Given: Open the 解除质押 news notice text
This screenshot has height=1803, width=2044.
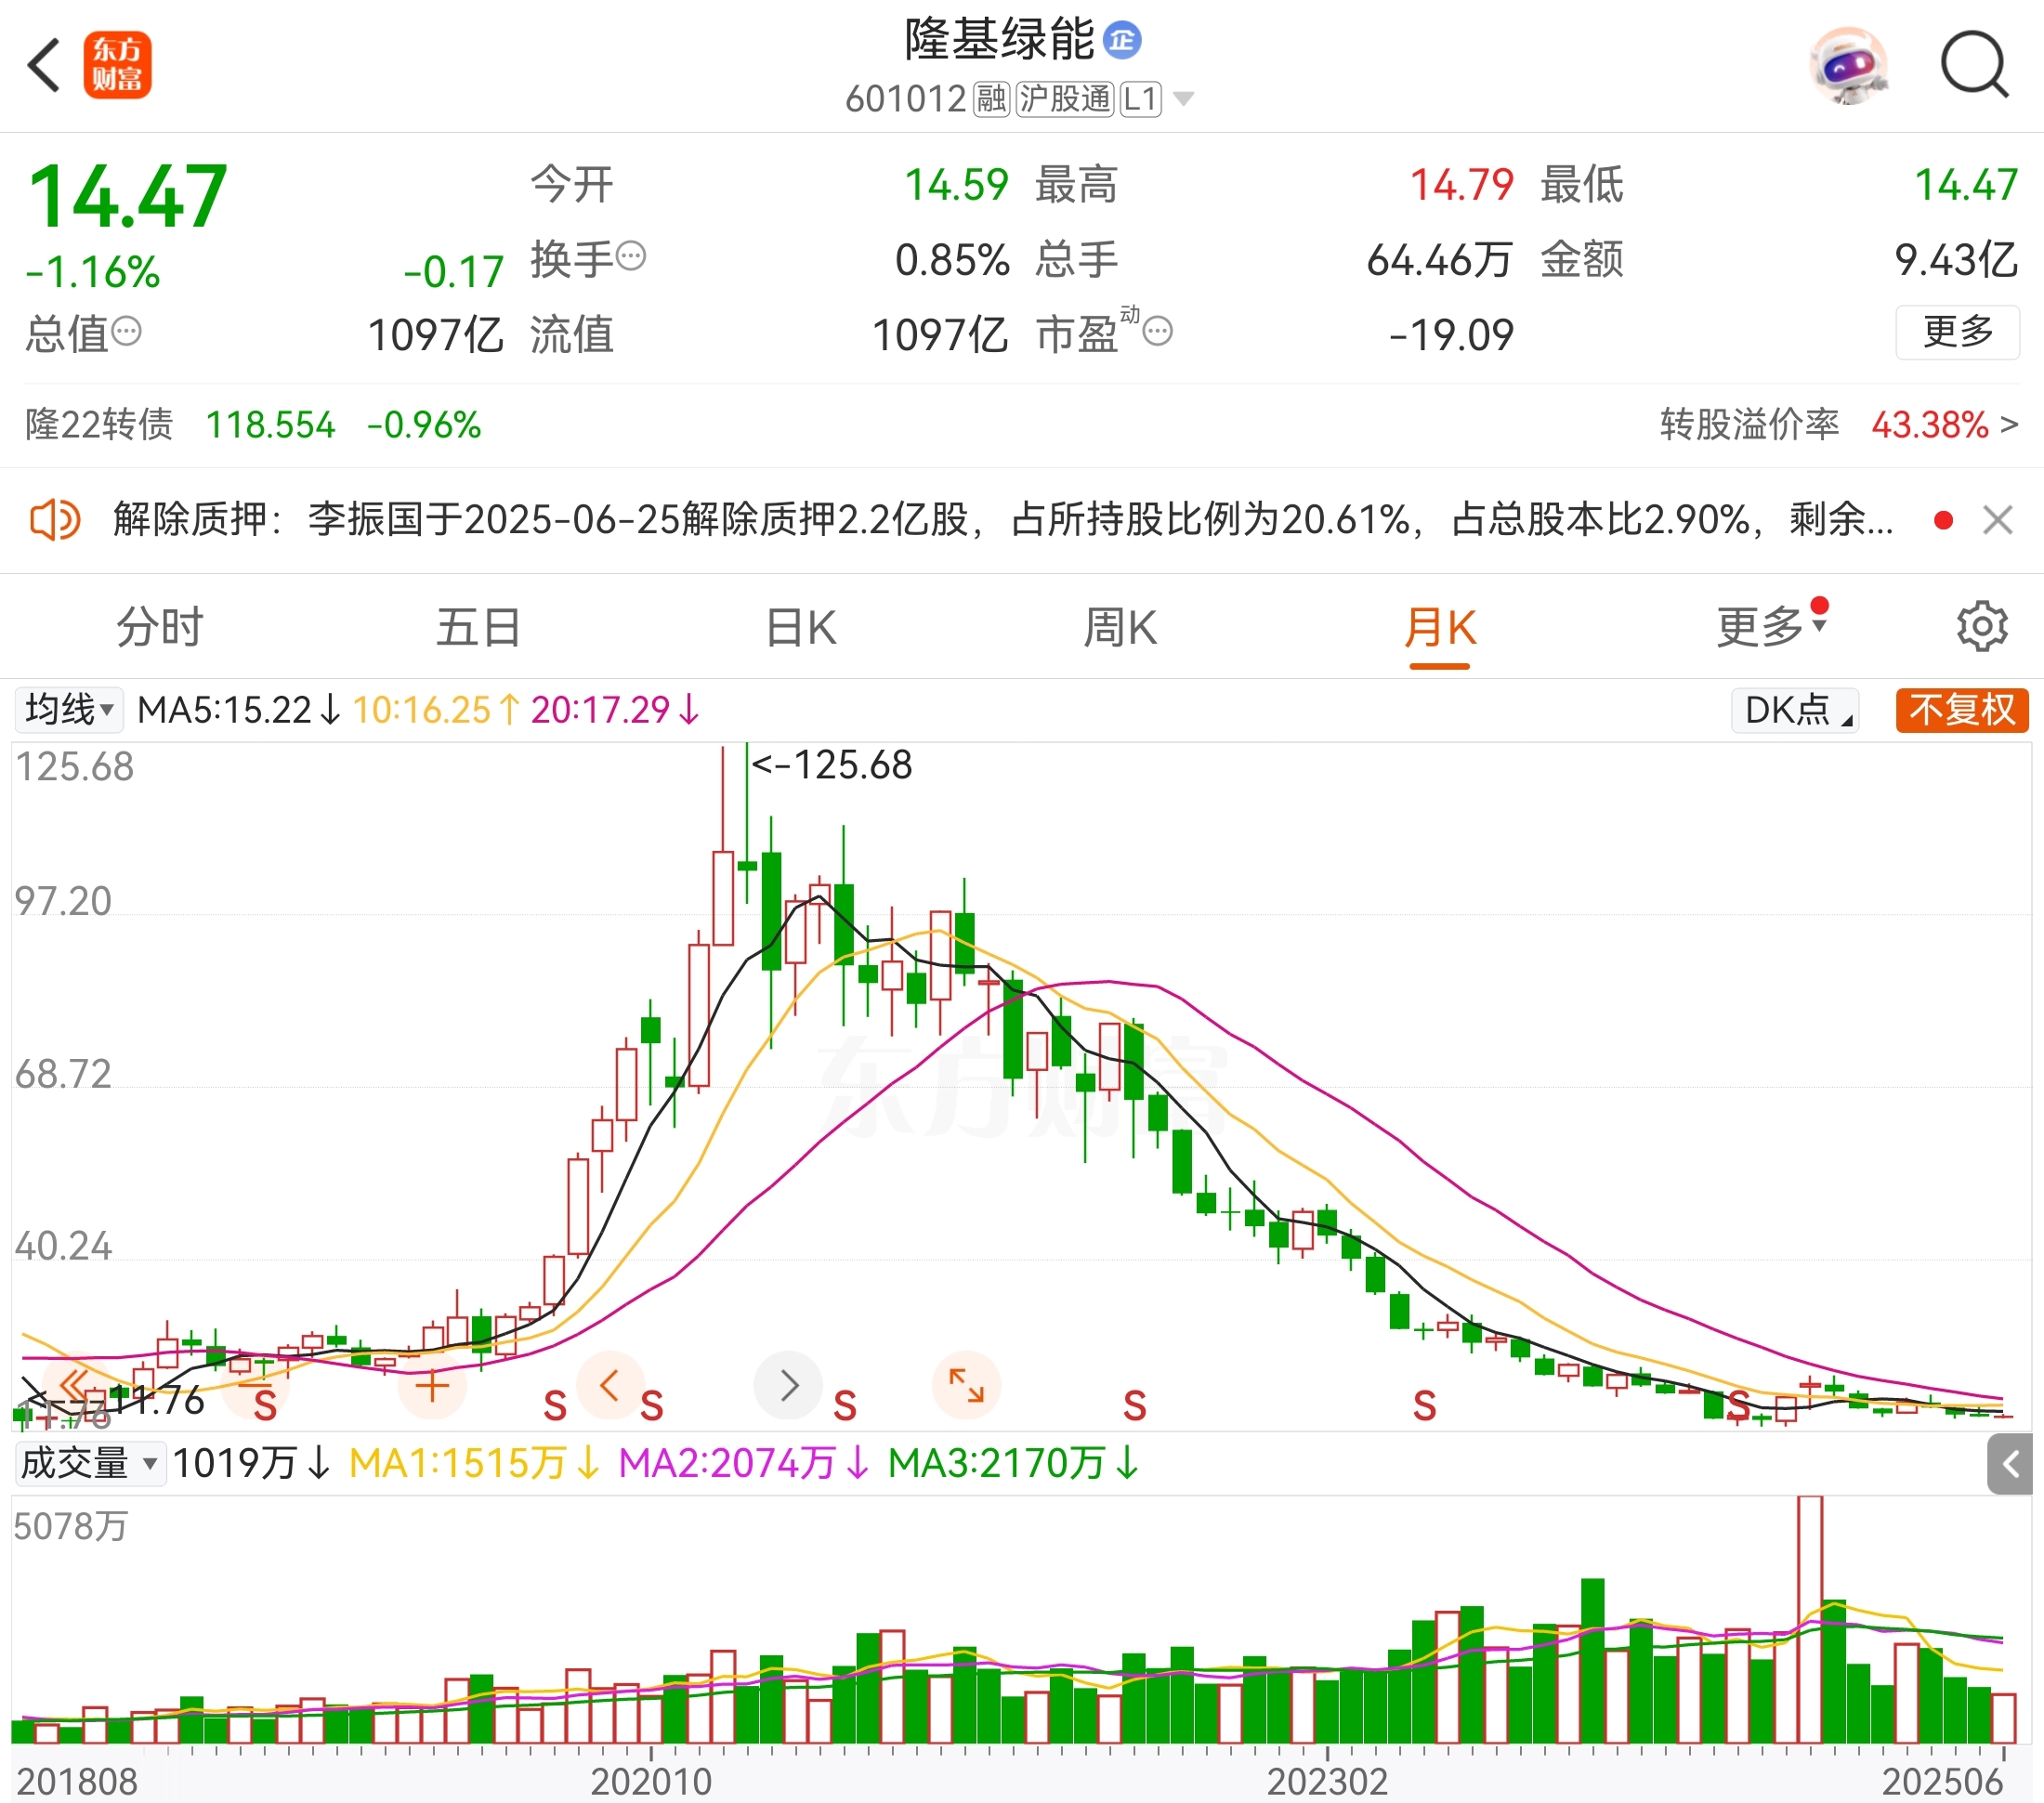Looking at the screenshot, I should [x=1002, y=520].
